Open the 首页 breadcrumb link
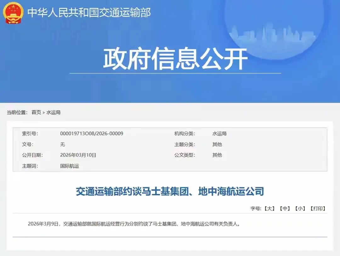Viewport: 340px width, 256px height. (x=36, y=112)
